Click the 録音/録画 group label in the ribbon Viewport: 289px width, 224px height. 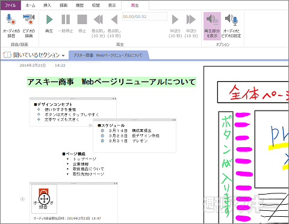click(x=19, y=44)
